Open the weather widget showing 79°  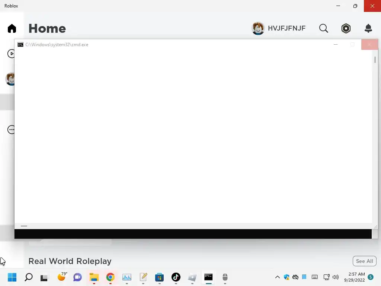pos(62,277)
